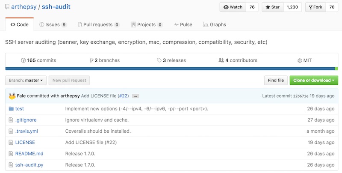Click the test folder icon
The image size is (342, 173).
click(11, 109)
